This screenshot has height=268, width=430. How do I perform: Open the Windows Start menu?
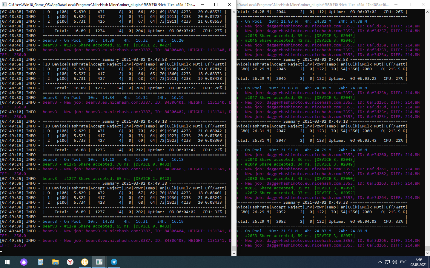pos(7,262)
